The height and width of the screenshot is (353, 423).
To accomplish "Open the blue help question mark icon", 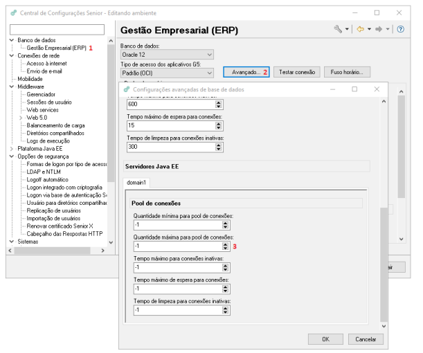I will coord(401,29).
